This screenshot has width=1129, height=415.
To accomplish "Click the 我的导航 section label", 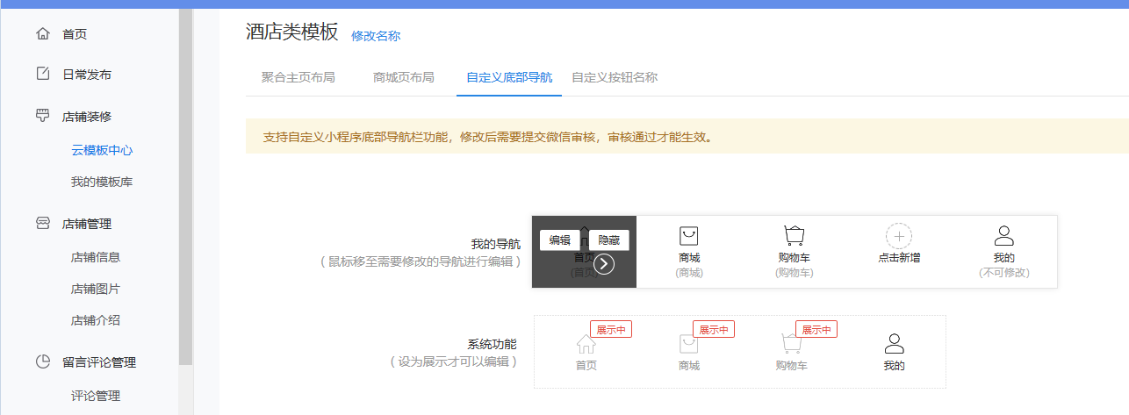I will (496, 244).
